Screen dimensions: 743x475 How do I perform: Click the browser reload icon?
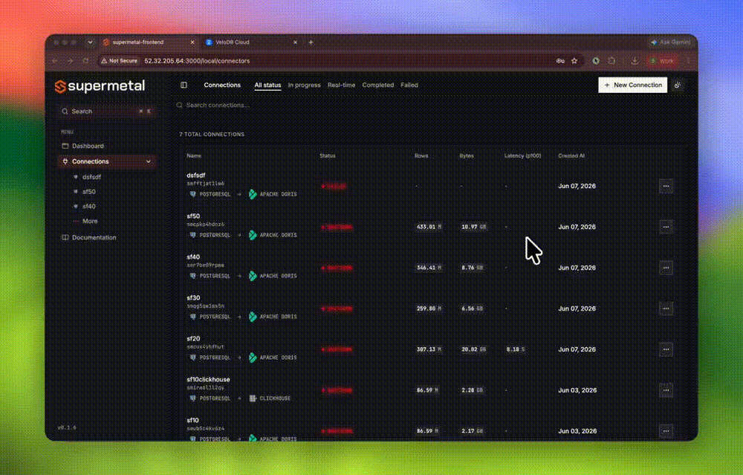pos(85,61)
